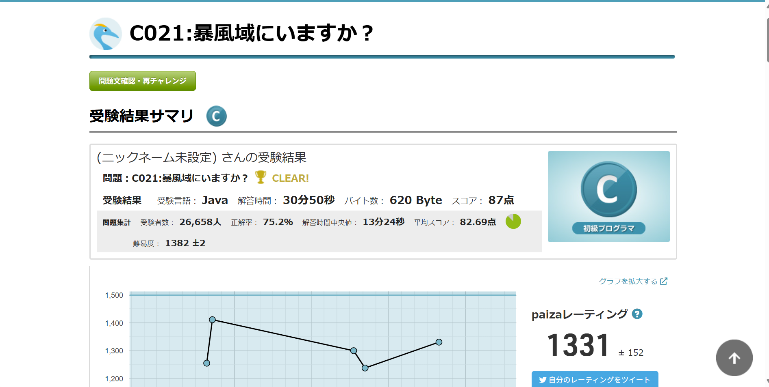Click the scroll-to-top arrow button
769x387 pixels.
734,358
